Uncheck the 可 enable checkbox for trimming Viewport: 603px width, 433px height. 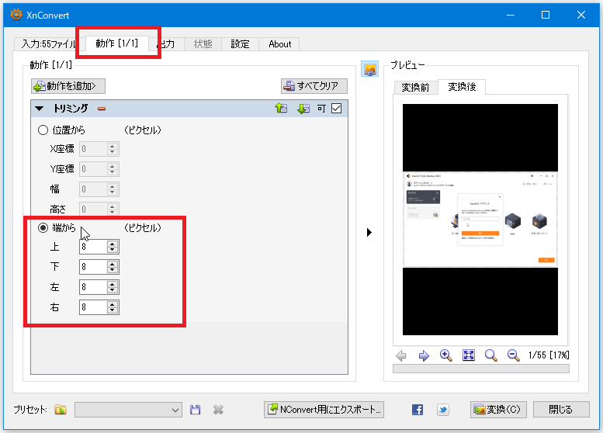point(336,109)
